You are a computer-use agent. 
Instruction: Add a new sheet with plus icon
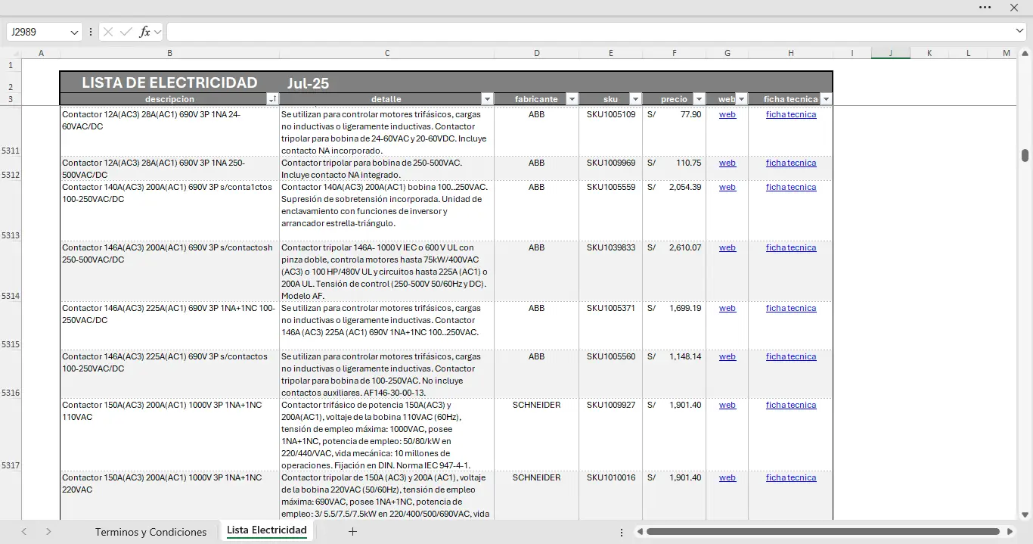point(352,532)
